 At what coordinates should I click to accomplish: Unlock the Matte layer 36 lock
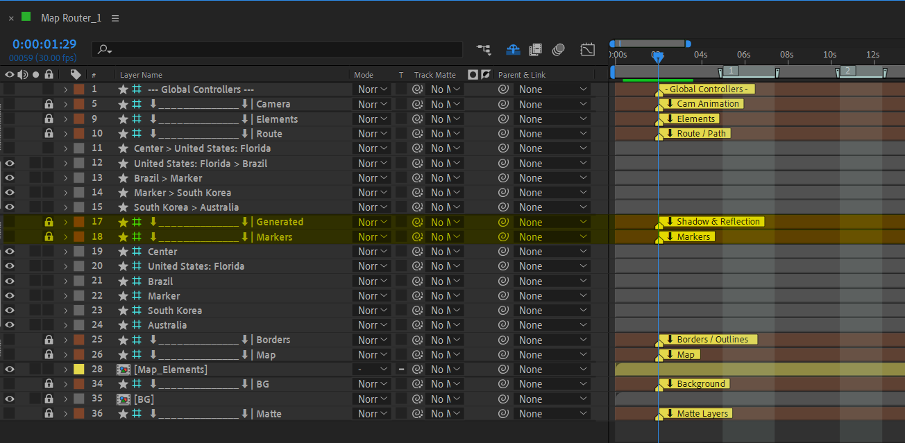tap(49, 413)
